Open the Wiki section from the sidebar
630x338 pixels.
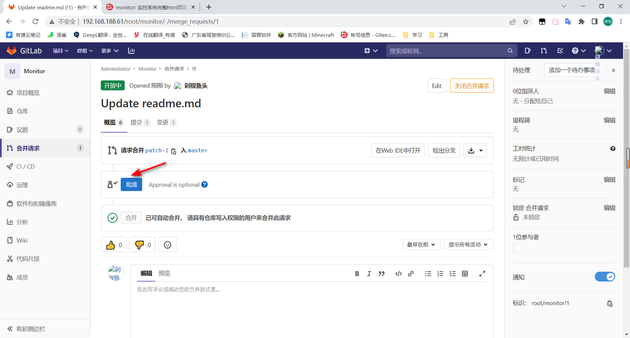point(21,240)
